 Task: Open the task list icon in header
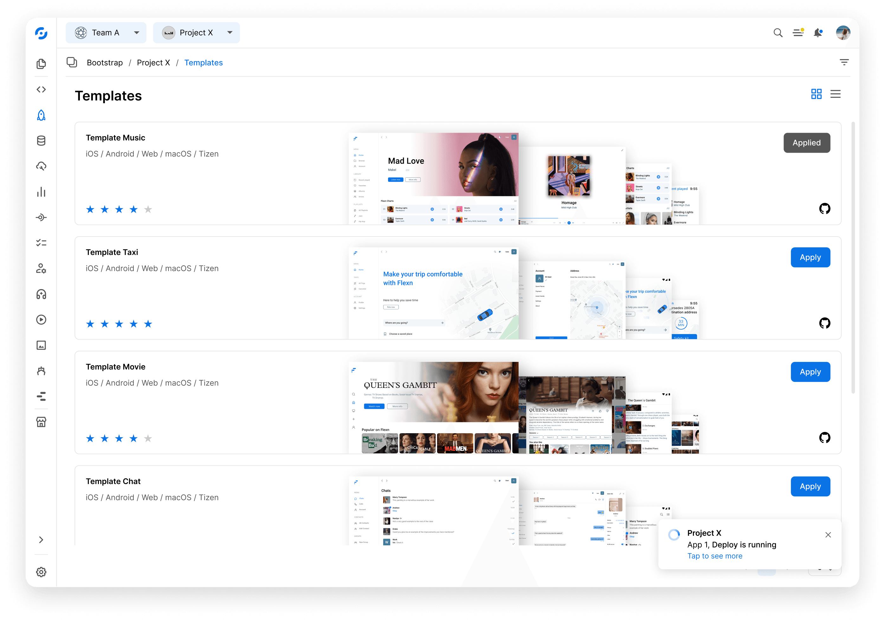(x=798, y=33)
